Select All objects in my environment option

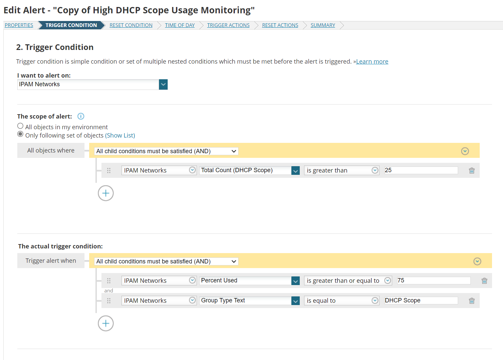[20, 126]
